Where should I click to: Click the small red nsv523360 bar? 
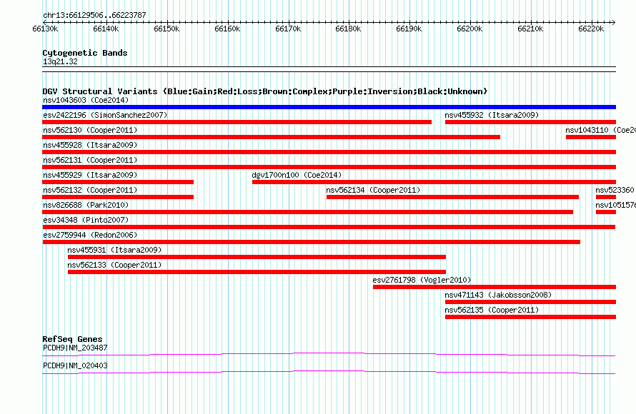click(x=606, y=197)
